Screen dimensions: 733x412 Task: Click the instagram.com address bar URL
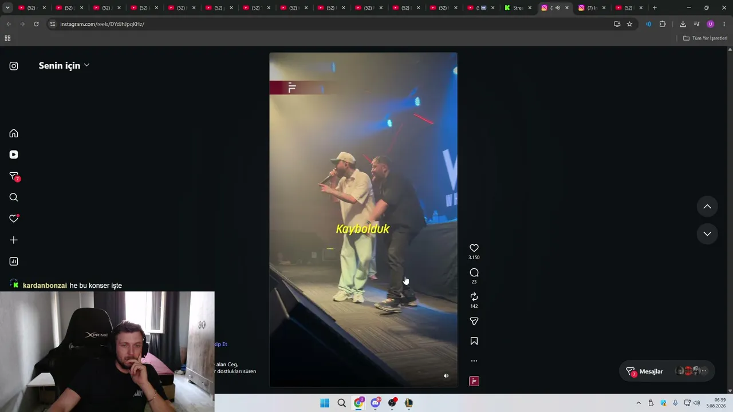click(102, 24)
